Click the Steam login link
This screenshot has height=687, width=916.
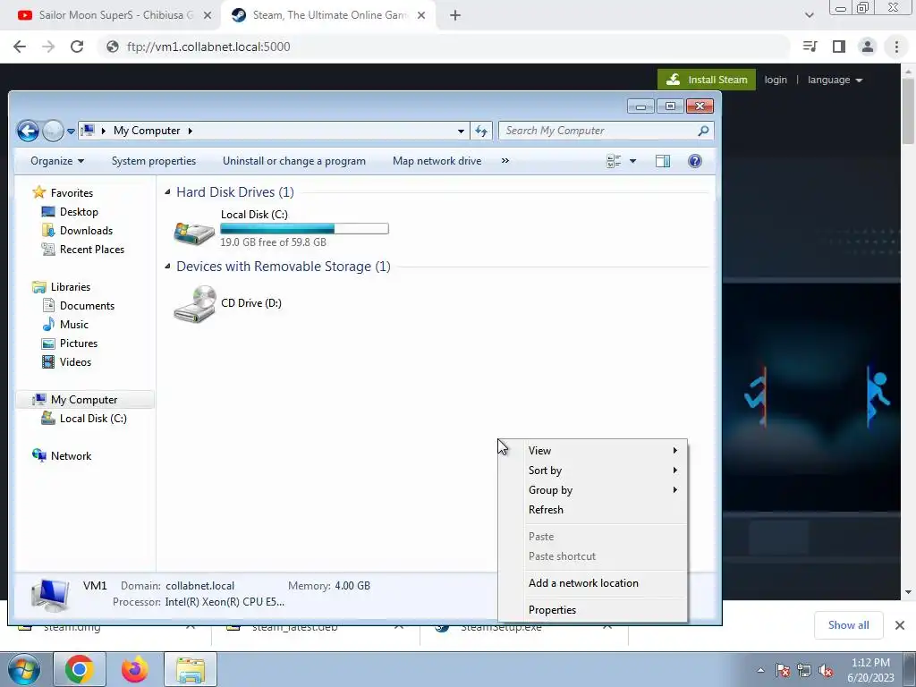click(x=776, y=80)
